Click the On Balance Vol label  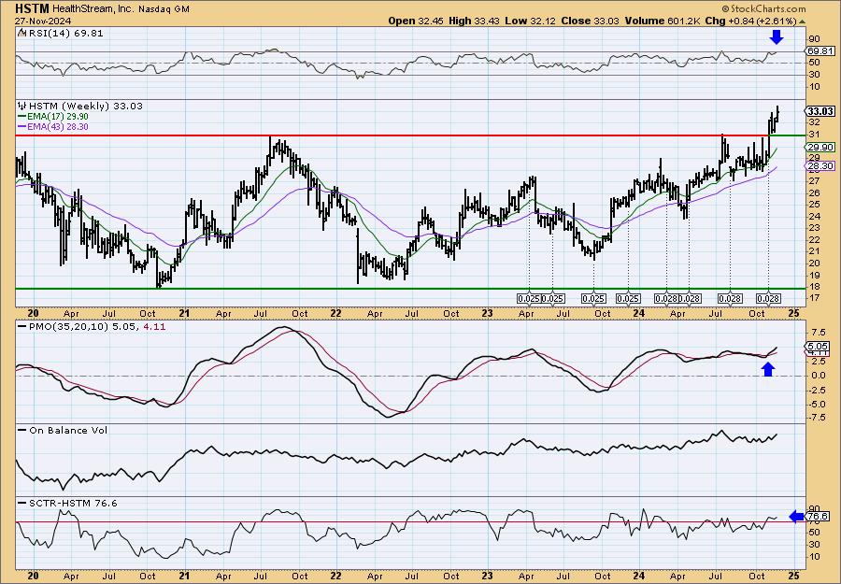[x=68, y=430]
